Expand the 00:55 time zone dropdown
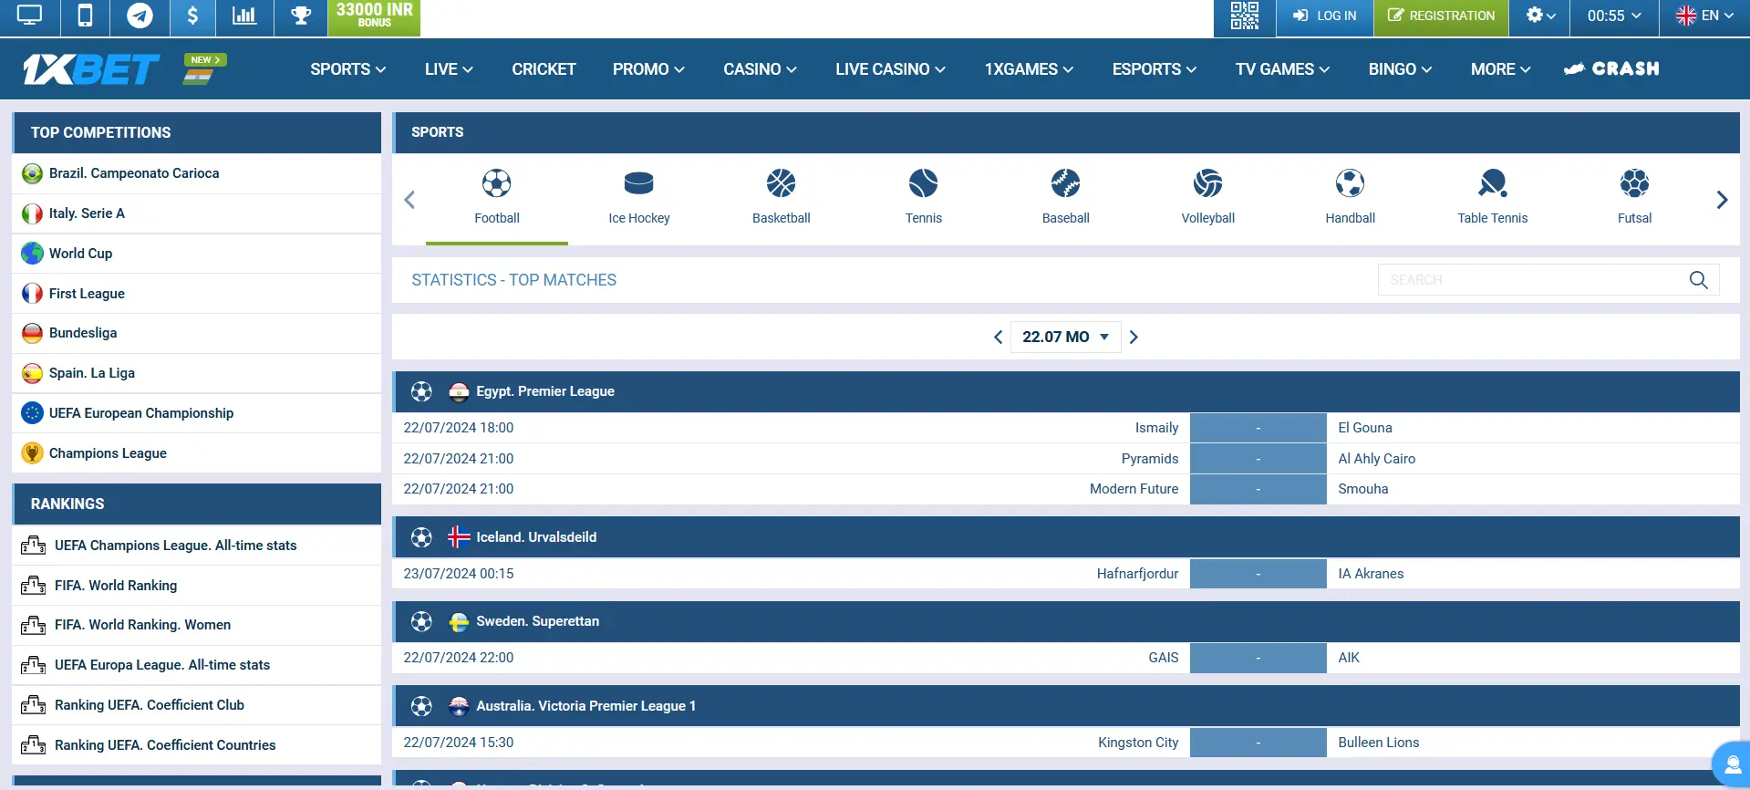The width and height of the screenshot is (1750, 790). 1613,16
